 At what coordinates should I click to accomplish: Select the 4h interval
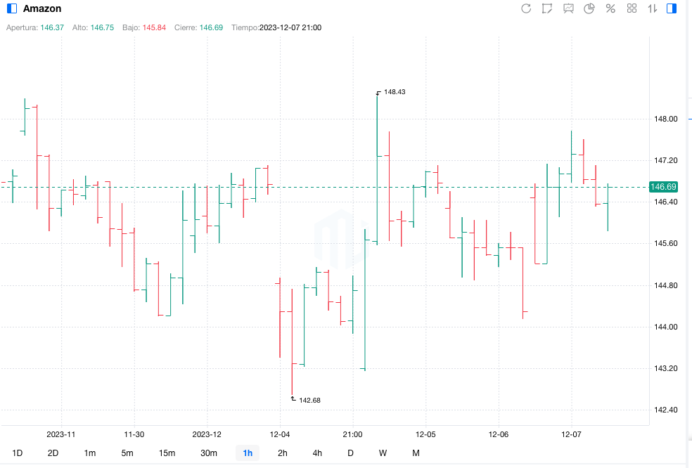317,453
